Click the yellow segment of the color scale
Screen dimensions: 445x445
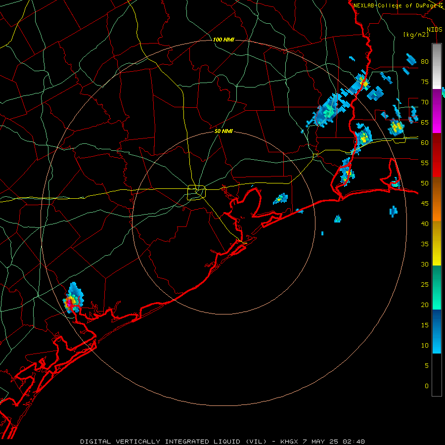437,243
